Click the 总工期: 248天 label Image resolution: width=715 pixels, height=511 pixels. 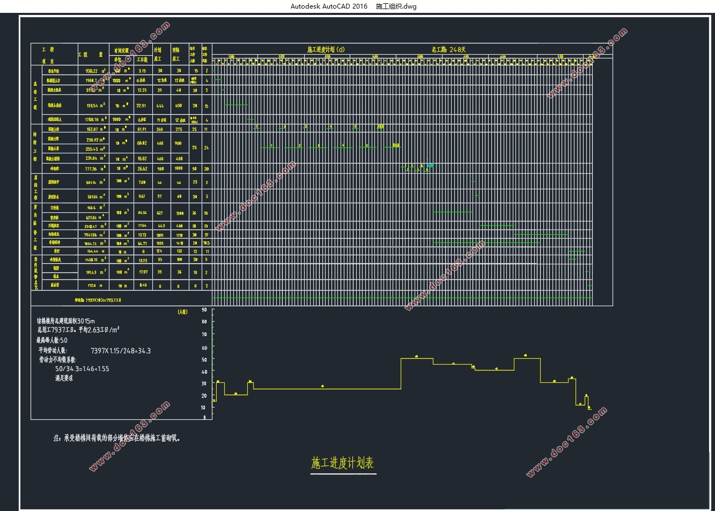(x=449, y=49)
